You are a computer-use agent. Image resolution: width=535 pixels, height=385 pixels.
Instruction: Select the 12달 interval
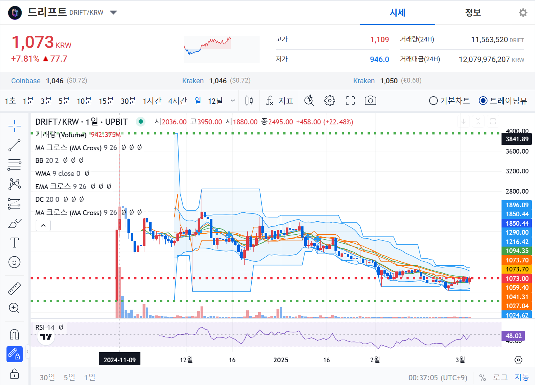click(x=215, y=101)
